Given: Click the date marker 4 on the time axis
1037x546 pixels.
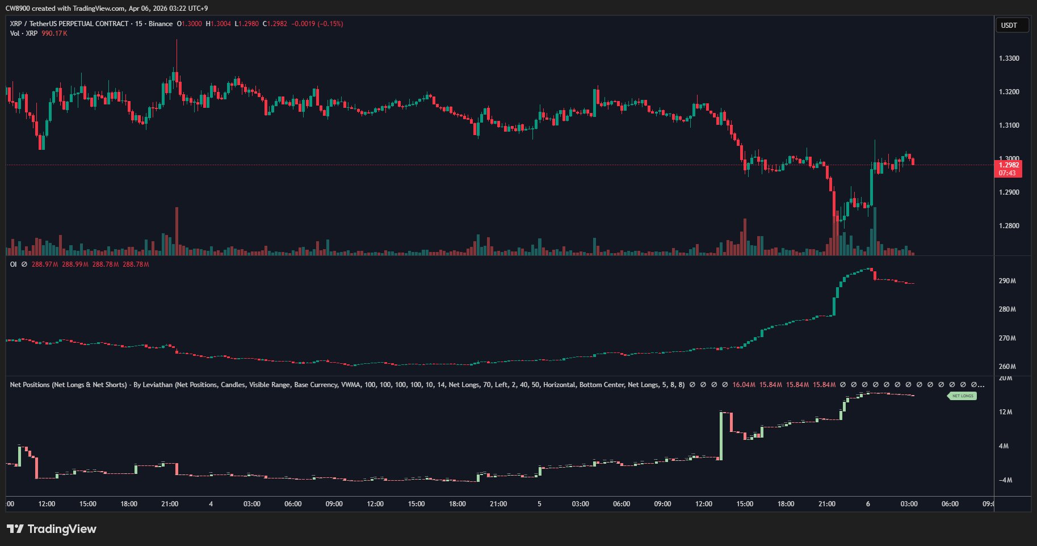Looking at the screenshot, I should (211, 504).
